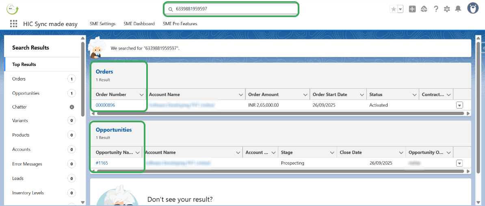Click the Prospecting stage cell
This screenshot has width=485, height=206.
coord(292,163)
